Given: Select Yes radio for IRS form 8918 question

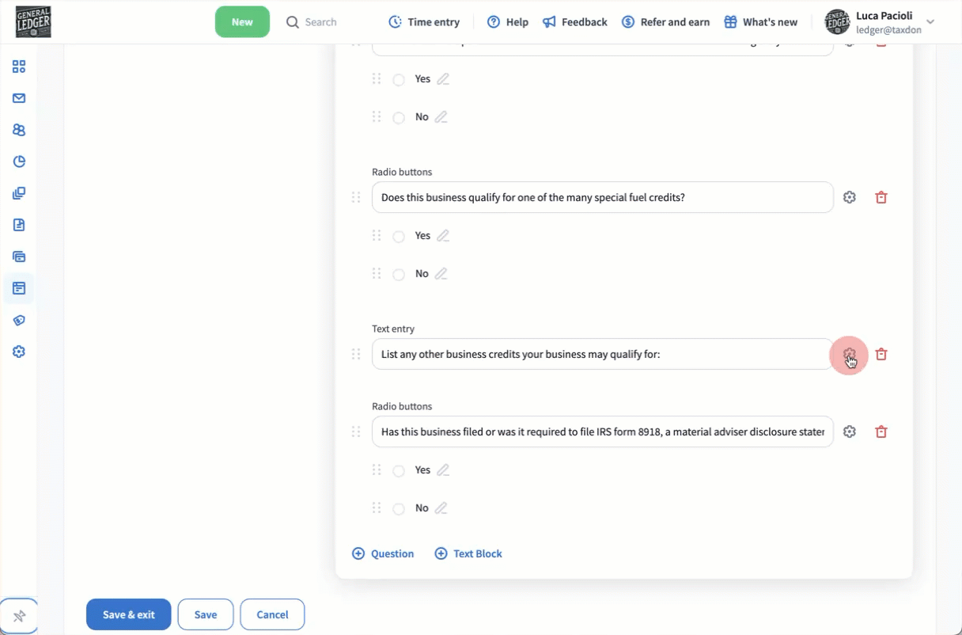Looking at the screenshot, I should coord(399,471).
